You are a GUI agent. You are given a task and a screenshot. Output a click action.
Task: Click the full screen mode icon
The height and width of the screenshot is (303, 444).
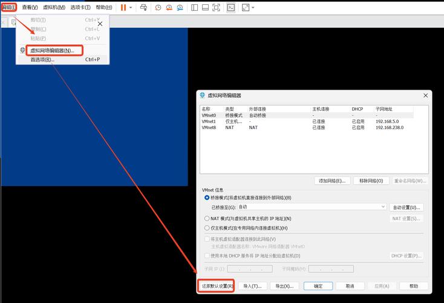click(x=217, y=7)
